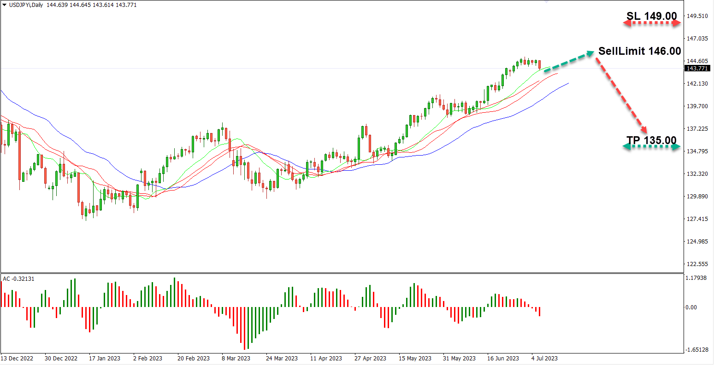Select the latest red candle on the chart

tap(539, 64)
